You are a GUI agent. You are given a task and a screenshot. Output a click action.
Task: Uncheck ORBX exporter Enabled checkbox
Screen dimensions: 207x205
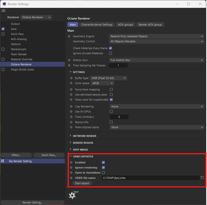(x=103, y=162)
